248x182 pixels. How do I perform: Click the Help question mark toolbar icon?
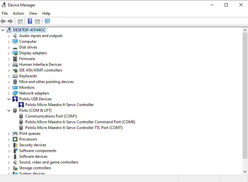coord(30,21)
